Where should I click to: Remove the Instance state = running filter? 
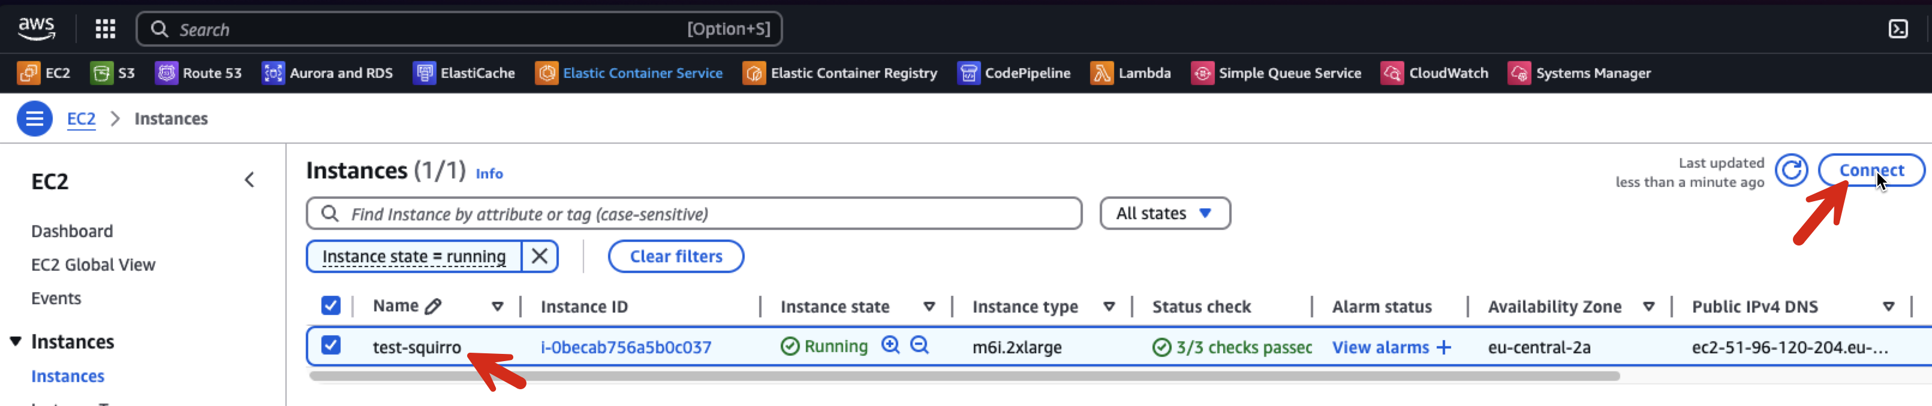539,256
